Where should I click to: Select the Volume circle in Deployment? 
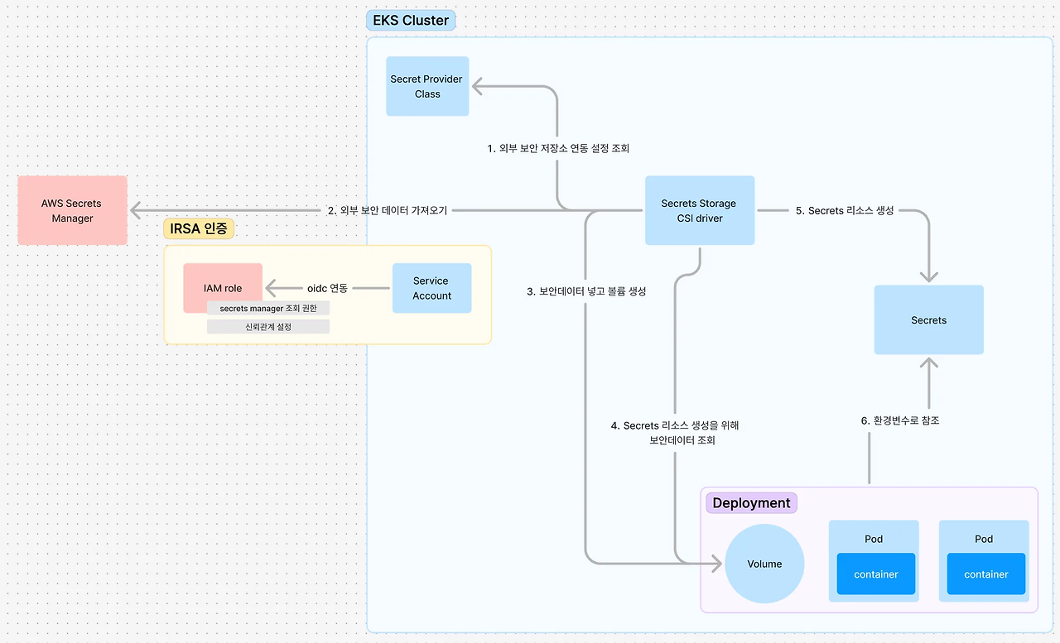click(x=764, y=564)
